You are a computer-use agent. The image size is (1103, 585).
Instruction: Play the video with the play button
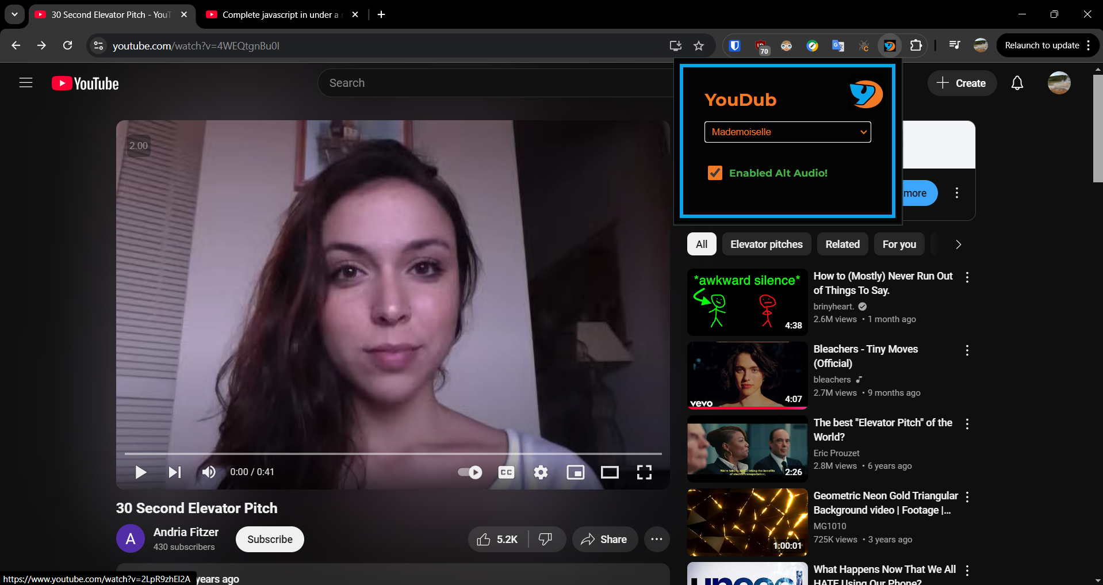click(140, 472)
